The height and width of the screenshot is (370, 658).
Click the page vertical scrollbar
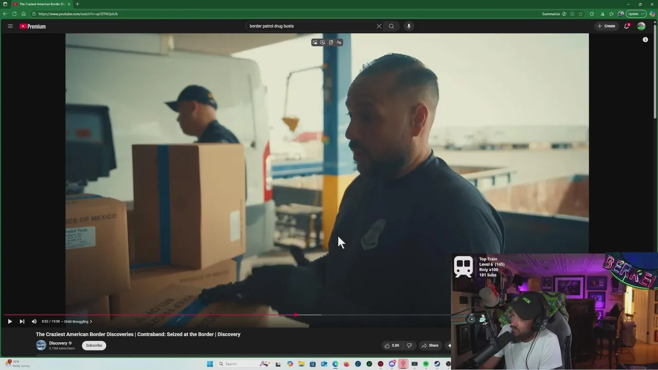(655, 72)
